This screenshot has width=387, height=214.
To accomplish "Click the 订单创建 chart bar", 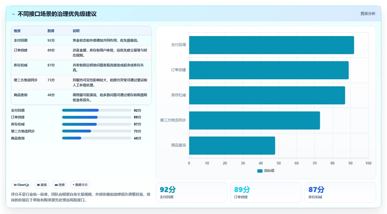I will (x=269, y=70).
